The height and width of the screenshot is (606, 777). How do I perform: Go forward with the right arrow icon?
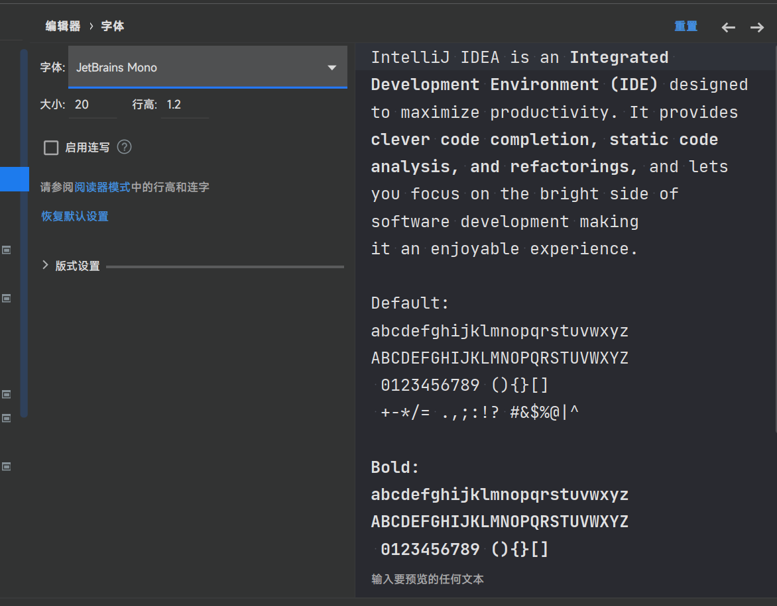[x=757, y=27]
